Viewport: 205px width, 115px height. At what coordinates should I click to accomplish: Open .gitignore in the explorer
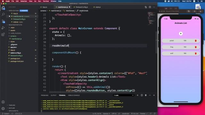(14, 44)
